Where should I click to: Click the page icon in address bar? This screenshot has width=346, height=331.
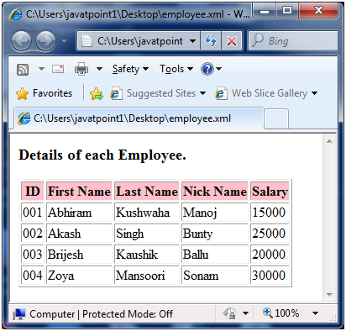click(86, 41)
